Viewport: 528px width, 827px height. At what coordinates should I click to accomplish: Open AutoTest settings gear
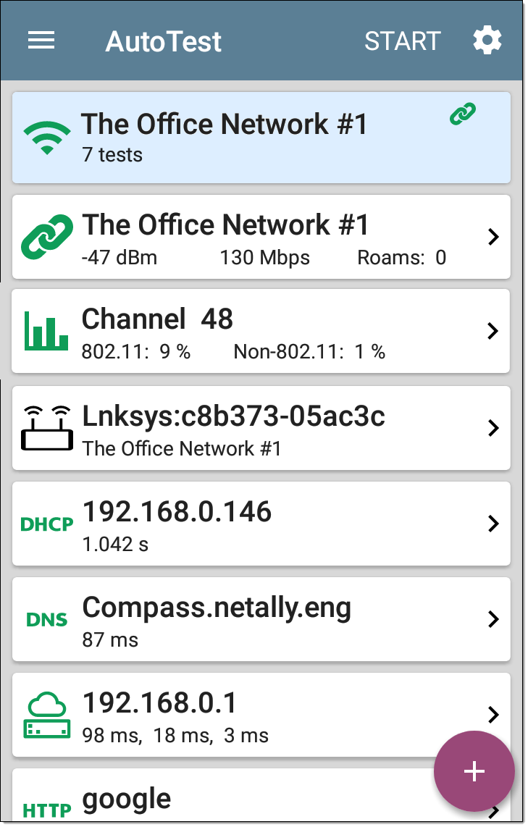click(487, 41)
